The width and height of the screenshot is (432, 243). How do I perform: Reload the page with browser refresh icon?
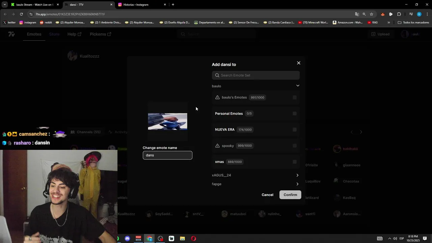point(21,14)
